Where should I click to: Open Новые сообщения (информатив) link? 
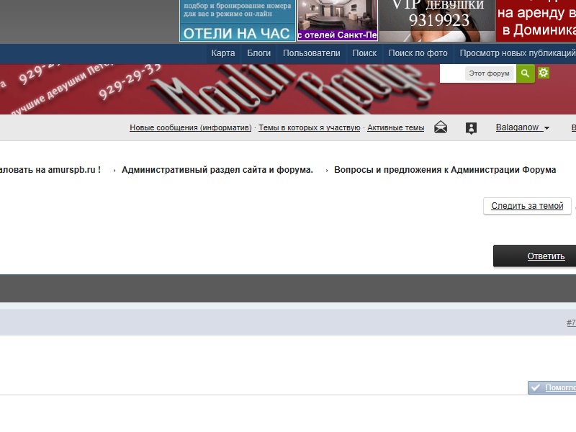coord(191,127)
